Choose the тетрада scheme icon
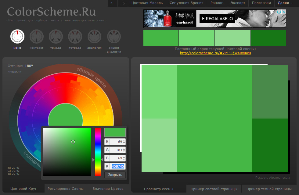 click(x=75, y=36)
